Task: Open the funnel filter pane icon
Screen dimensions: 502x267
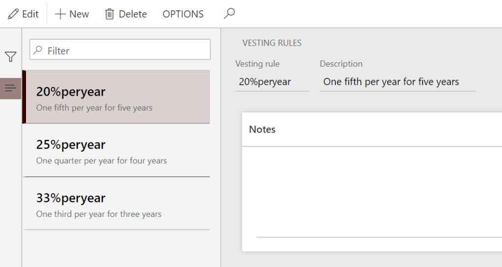Action: point(11,56)
